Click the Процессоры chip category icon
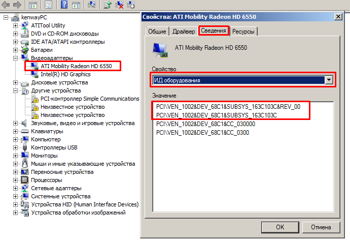This screenshot has height=242, width=350. [x=24, y=180]
